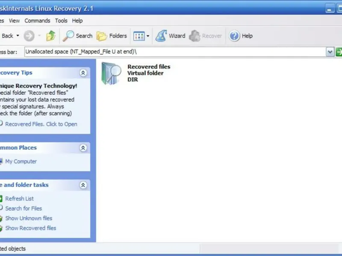Select the Recovered files virtual folder icon
This screenshot has height=256, width=342.
[x=111, y=73]
